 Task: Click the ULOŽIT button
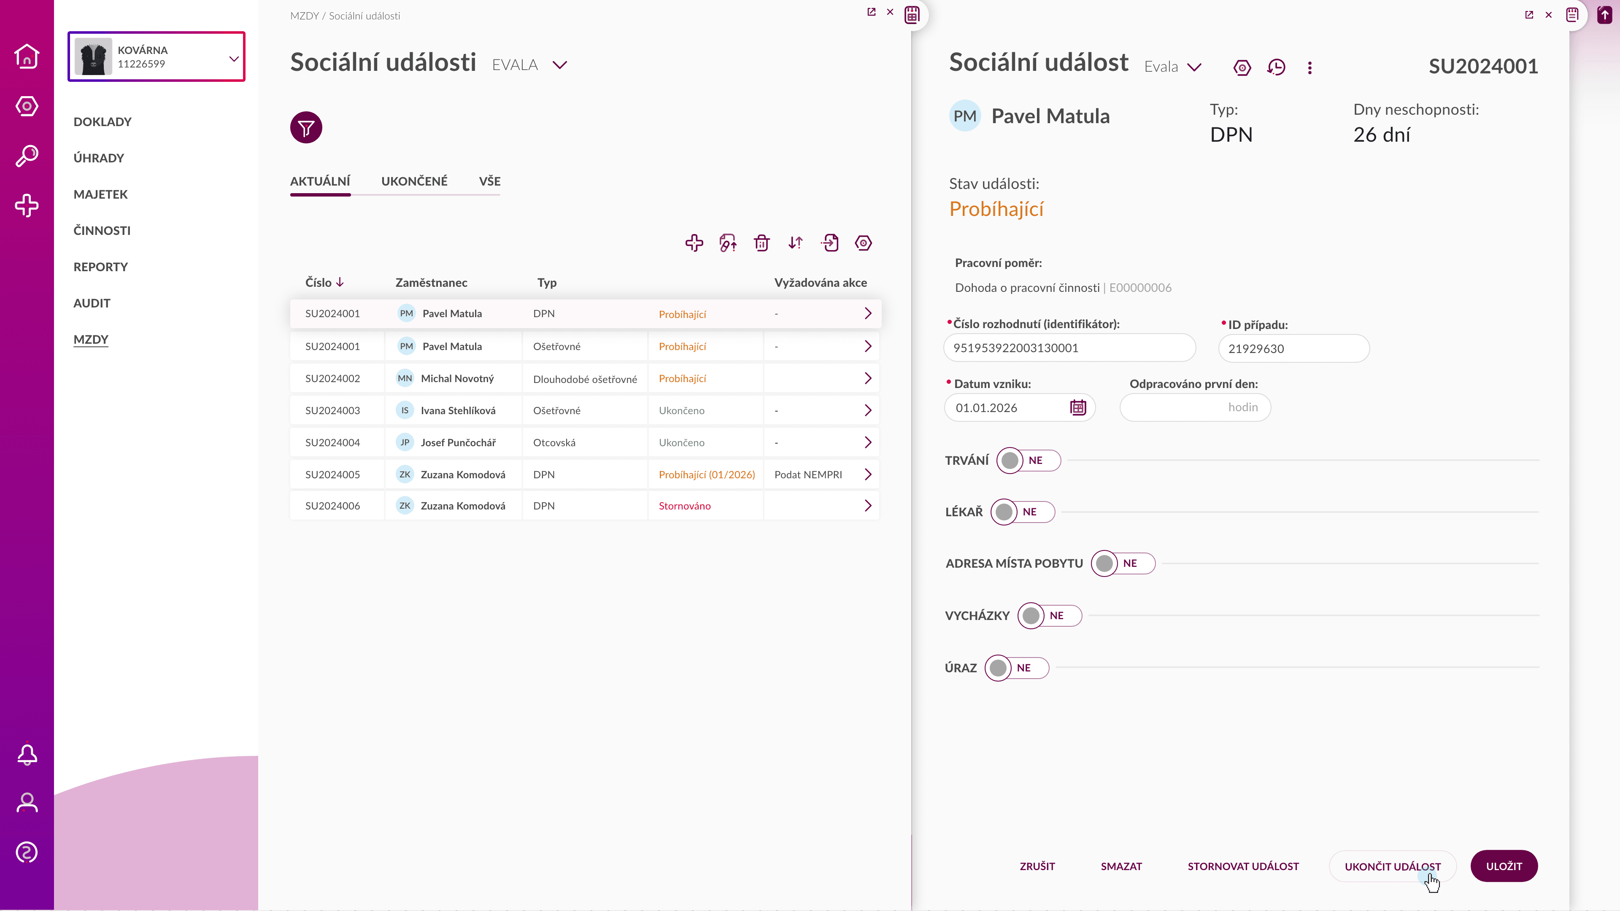click(1504, 866)
